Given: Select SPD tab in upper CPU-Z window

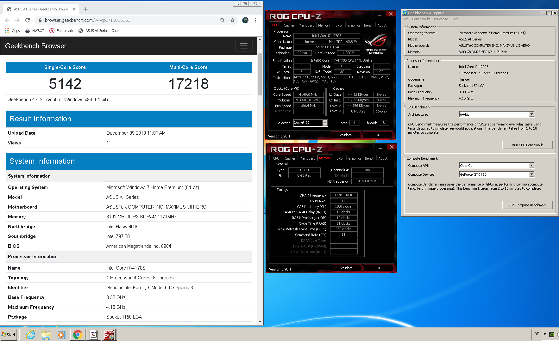Looking at the screenshot, I should click(339, 25).
